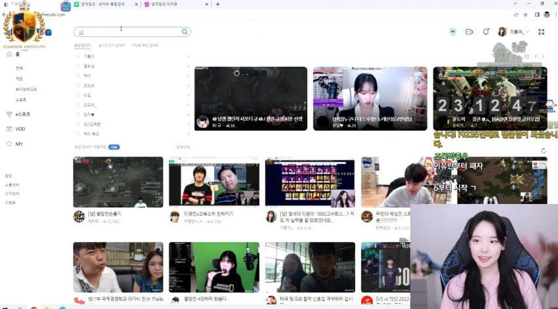Remove 영지♥ from search history

point(188,115)
